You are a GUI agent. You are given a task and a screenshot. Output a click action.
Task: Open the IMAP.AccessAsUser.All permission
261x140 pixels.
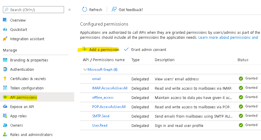click(x=110, y=88)
